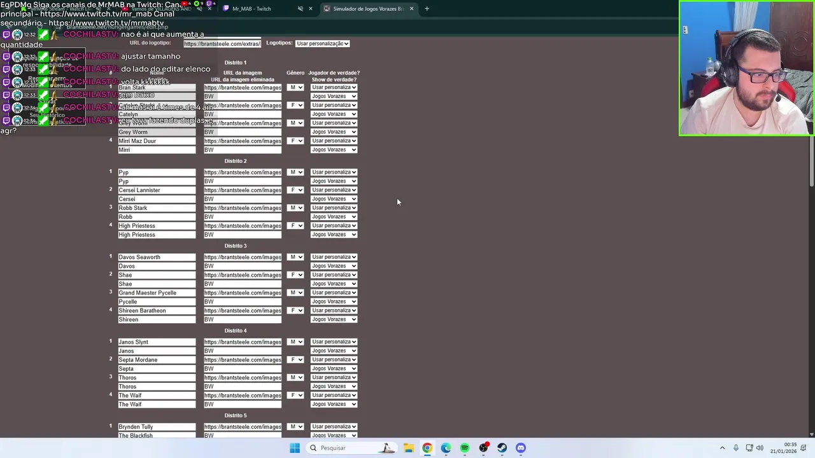815x458 pixels.
Task: Open OBS Studio from the taskbar
Action: [x=484, y=448]
